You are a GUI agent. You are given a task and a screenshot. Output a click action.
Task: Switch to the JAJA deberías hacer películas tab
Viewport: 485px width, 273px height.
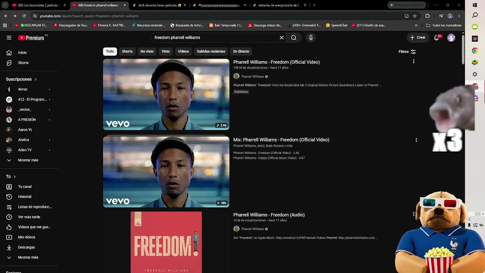(x=159, y=5)
